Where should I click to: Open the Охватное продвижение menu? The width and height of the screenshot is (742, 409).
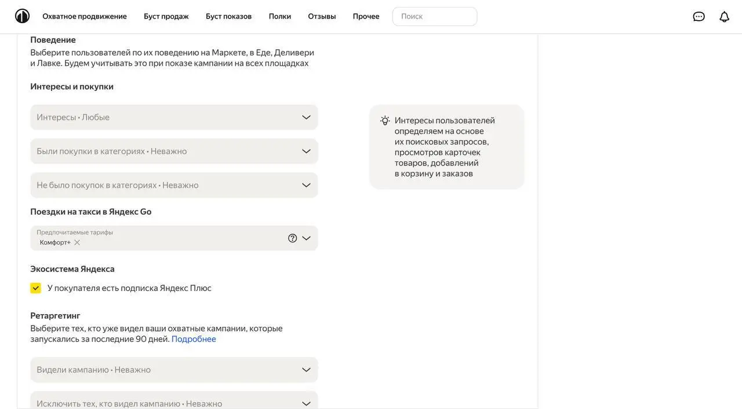point(85,16)
